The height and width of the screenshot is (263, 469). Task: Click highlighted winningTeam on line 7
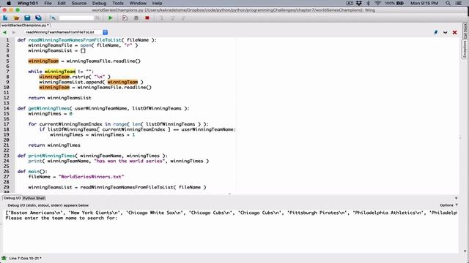[60, 72]
